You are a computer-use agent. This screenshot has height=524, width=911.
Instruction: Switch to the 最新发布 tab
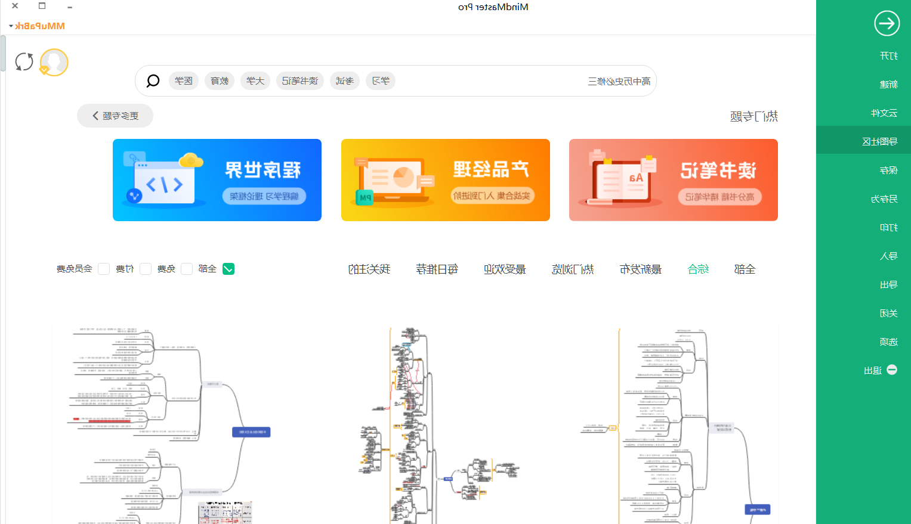[x=641, y=269]
